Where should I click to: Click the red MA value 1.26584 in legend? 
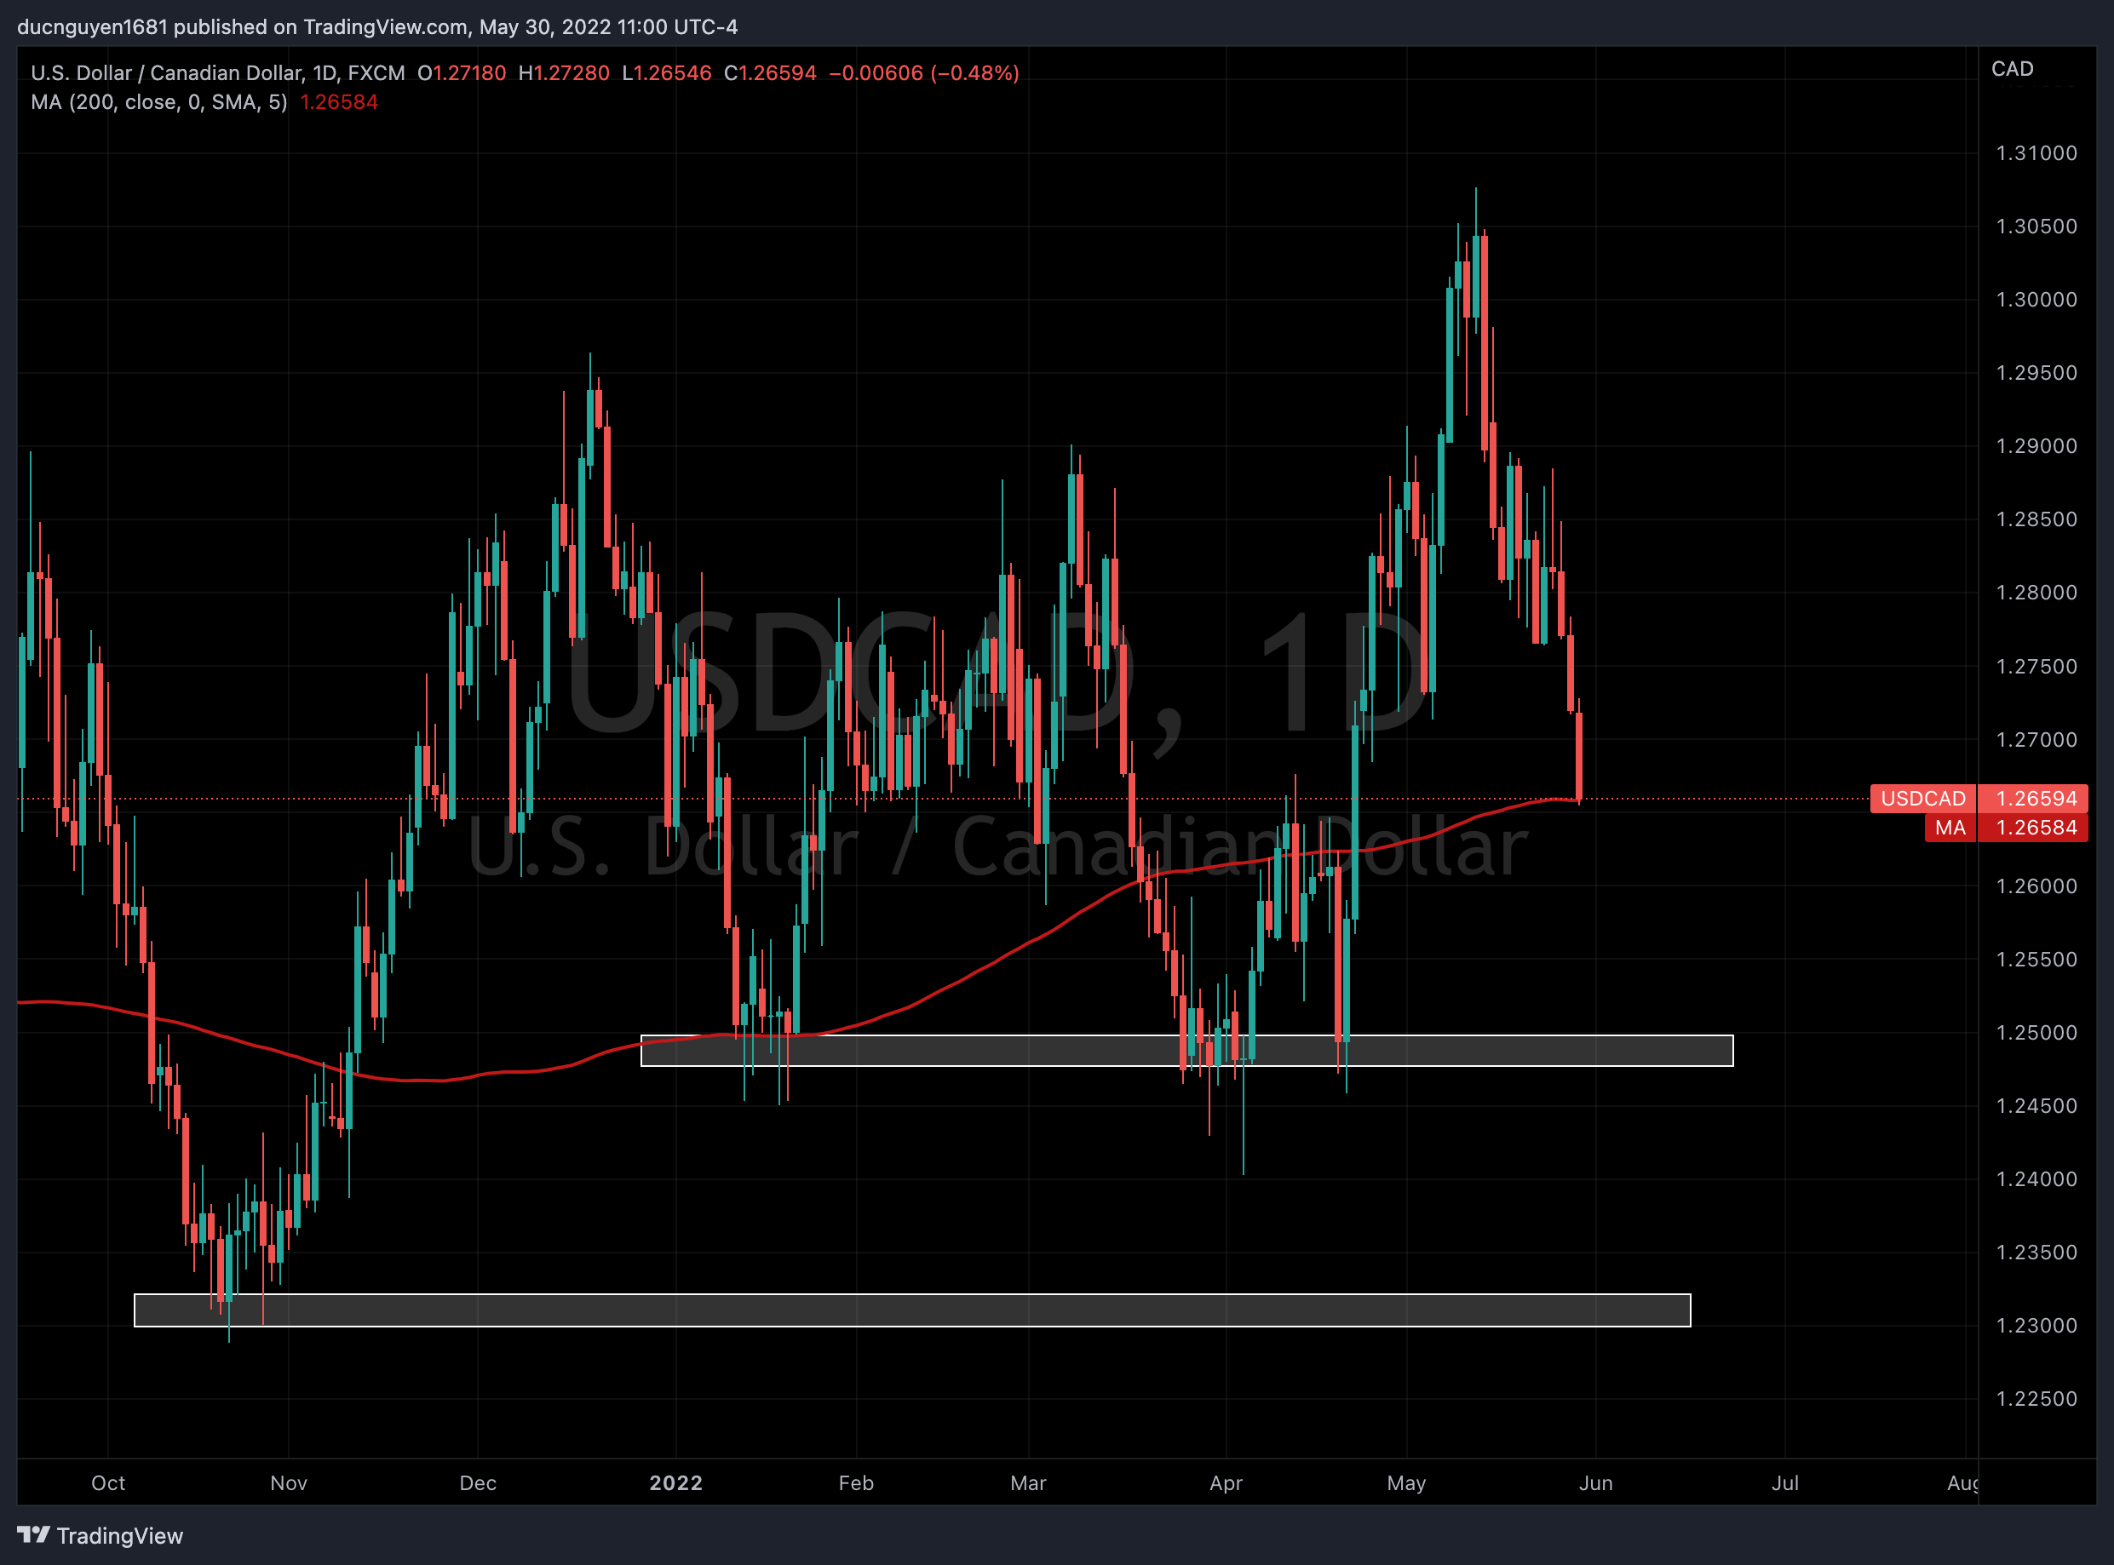pyautogui.click(x=339, y=101)
